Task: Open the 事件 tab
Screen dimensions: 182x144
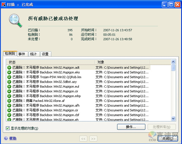Action: (x=23, y=54)
